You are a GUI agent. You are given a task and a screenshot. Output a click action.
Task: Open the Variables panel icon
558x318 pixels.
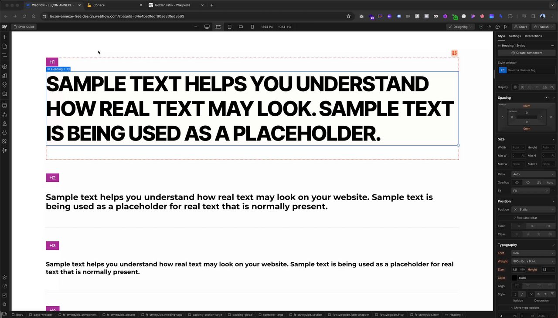pyautogui.click(x=5, y=76)
